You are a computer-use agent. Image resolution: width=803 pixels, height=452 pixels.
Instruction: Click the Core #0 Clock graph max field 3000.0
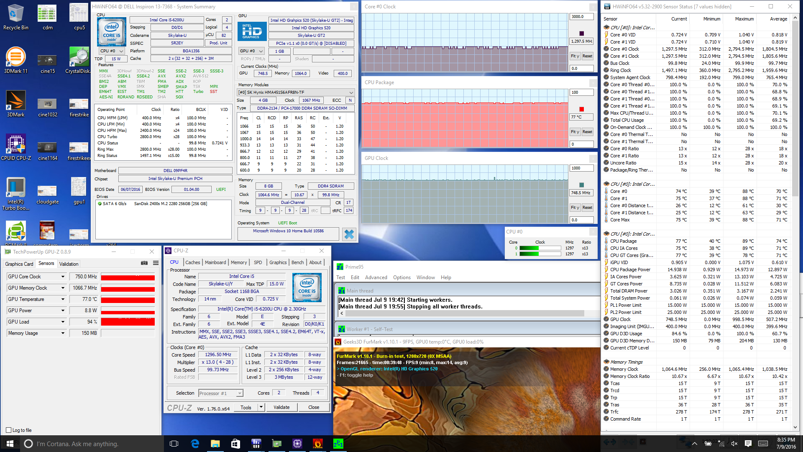coord(581,17)
